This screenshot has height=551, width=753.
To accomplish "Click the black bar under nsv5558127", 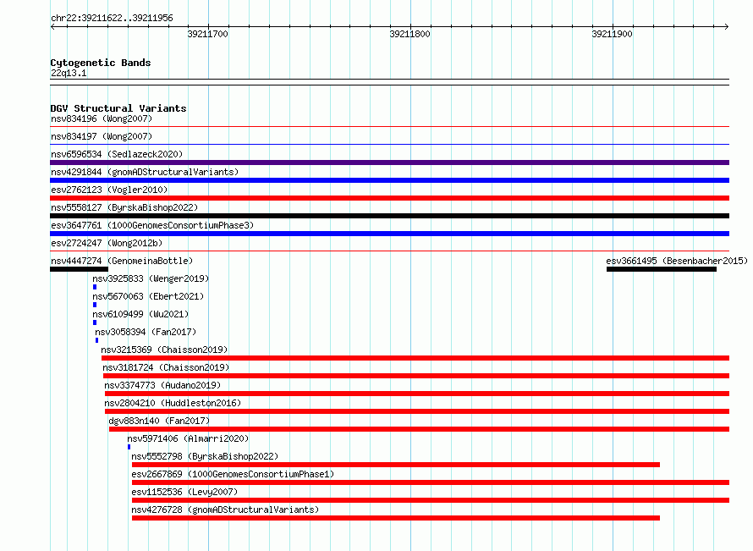I will tap(389, 216).
